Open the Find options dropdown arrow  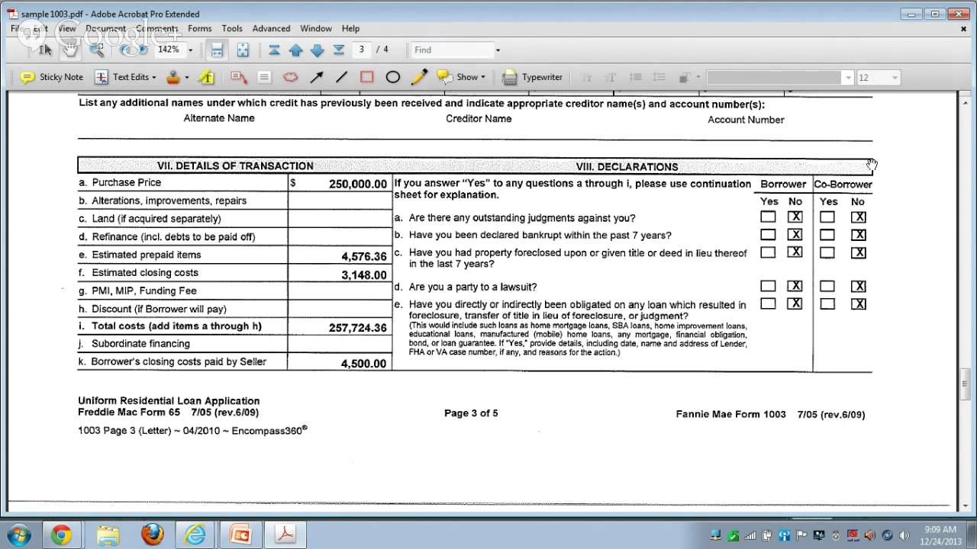(x=498, y=50)
